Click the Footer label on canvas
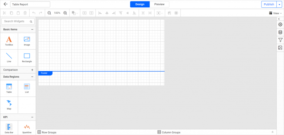 coord(45,73)
